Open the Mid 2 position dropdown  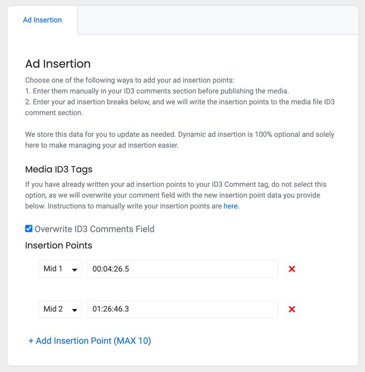click(x=60, y=309)
